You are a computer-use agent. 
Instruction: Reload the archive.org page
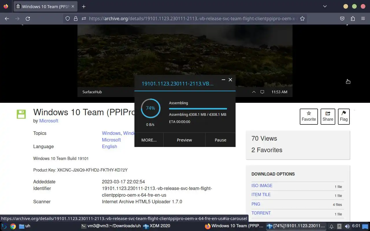click(28, 18)
